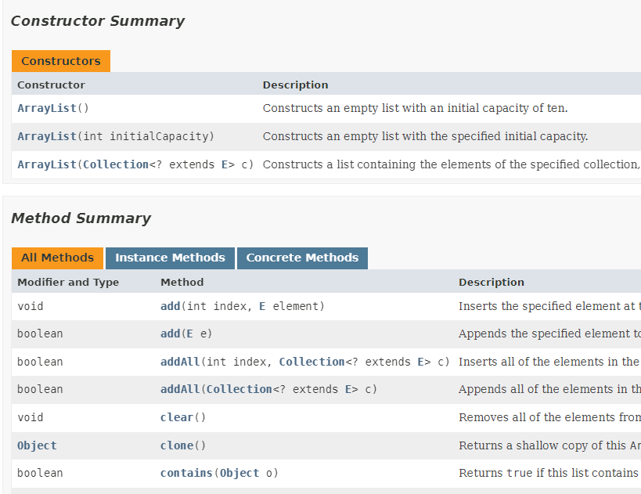Open the Constructors tab
Viewport: 641px width, 494px height.
60,61
